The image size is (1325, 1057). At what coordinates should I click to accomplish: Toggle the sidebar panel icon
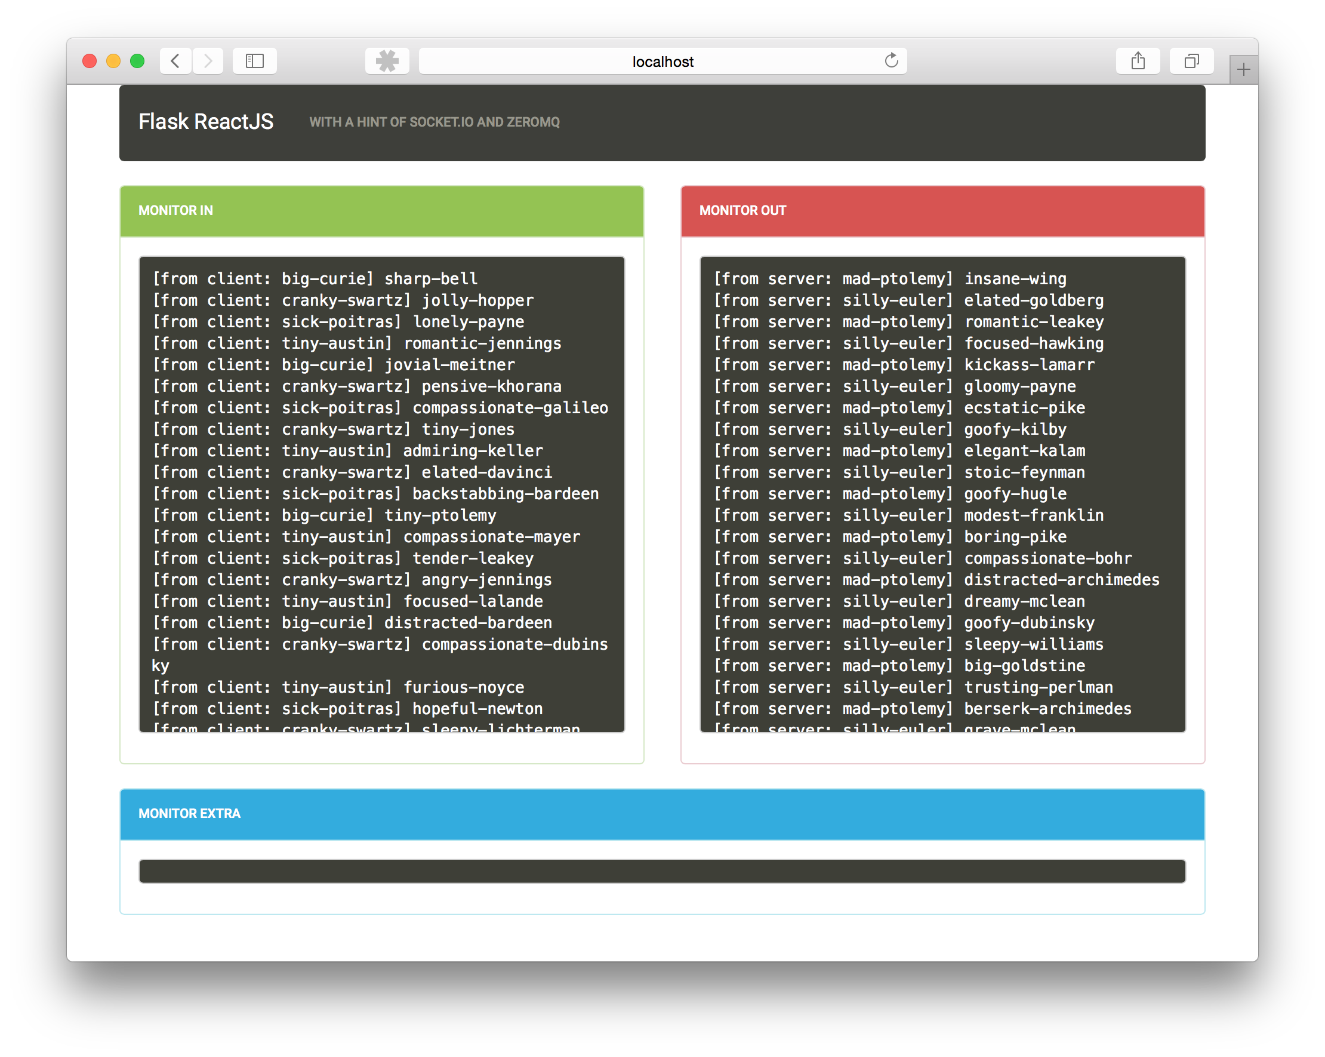point(254,61)
